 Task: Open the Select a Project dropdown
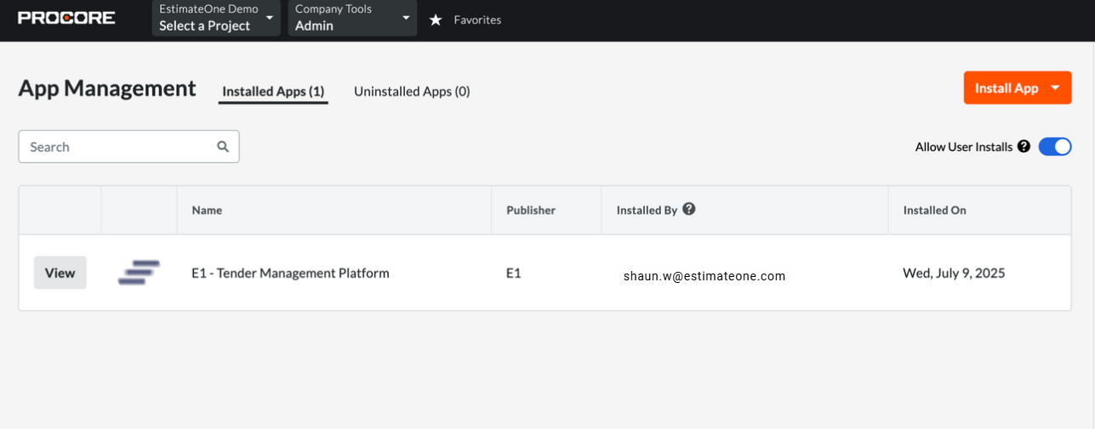216,18
